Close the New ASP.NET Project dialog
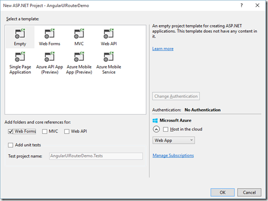268x201 pixels. tap(257, 5)
